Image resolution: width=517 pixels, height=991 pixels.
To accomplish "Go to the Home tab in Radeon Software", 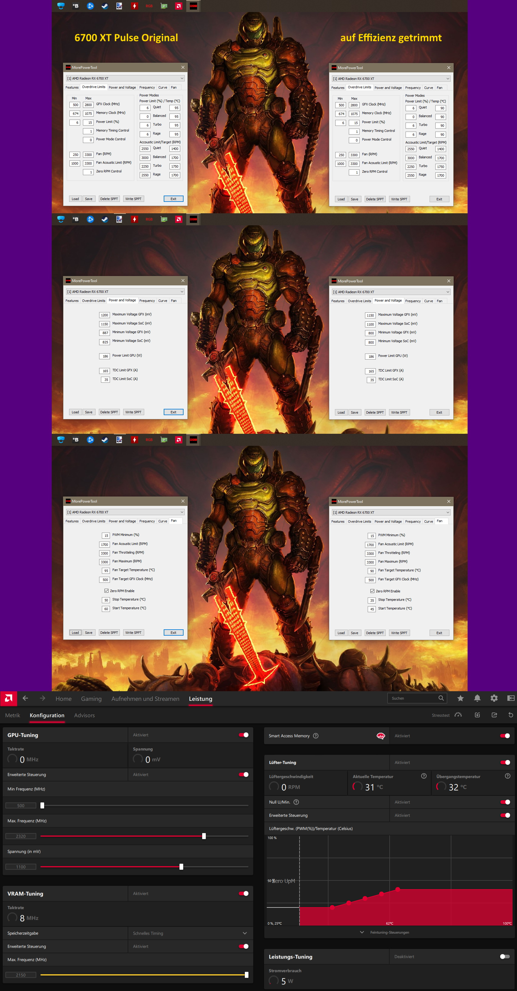I will 63,699.
